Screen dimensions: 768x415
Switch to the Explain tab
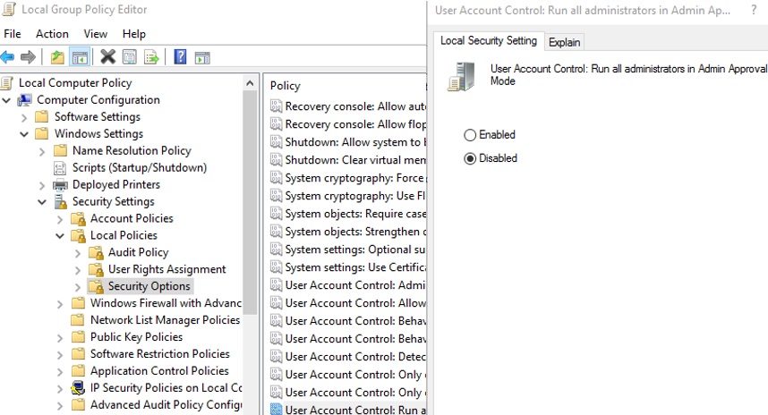[x=564, y=42]
